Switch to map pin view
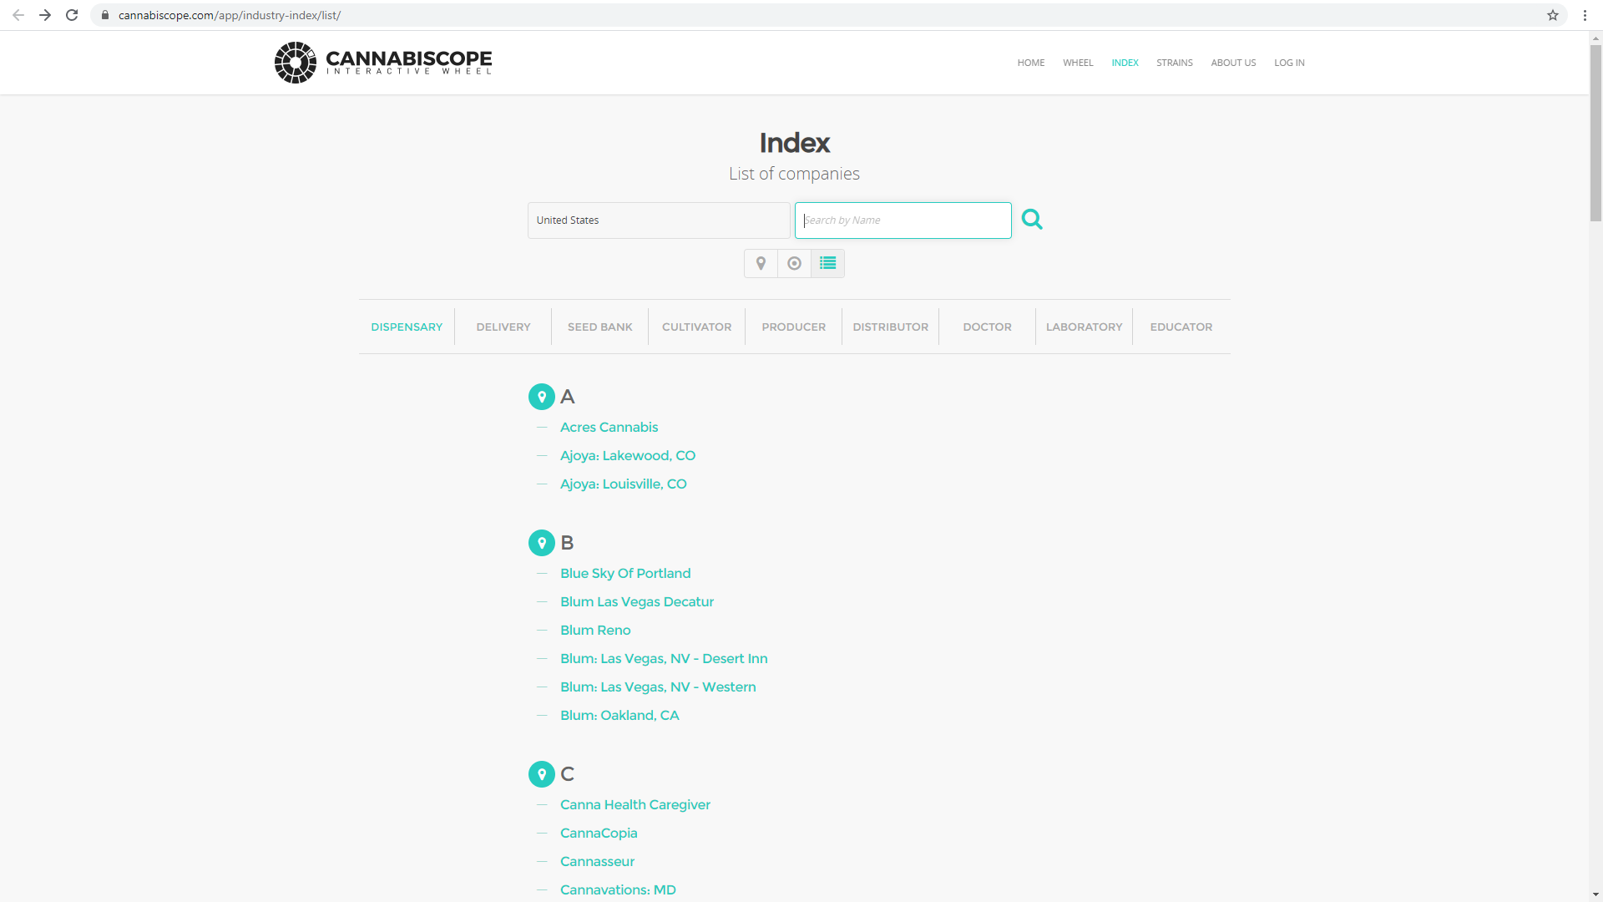The image size is (1603, 902). 761,263
